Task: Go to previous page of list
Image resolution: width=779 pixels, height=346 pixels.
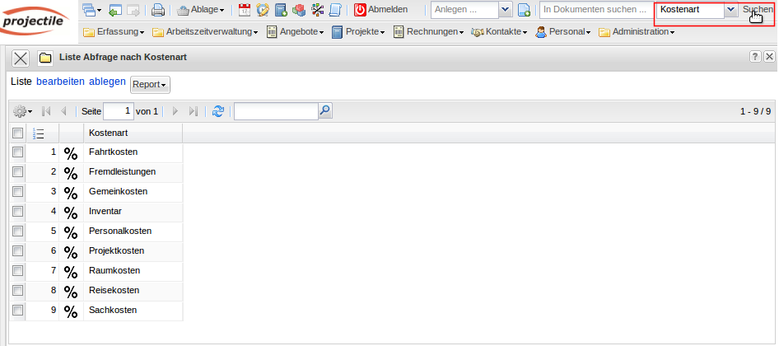Action: (63, 111)
